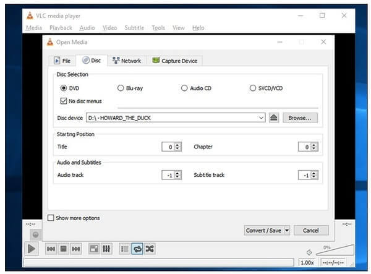371x274 pixels.
Task: Enable random shuffle playback icon
Action: coord(150,249)
